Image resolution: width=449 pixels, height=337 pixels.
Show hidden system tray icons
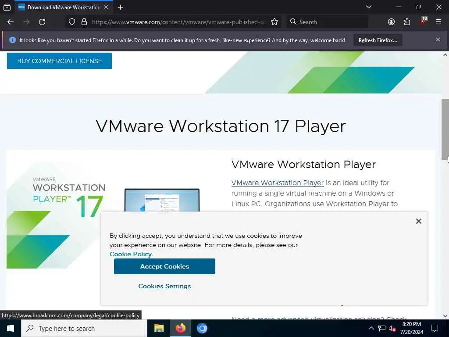[371, 328]
